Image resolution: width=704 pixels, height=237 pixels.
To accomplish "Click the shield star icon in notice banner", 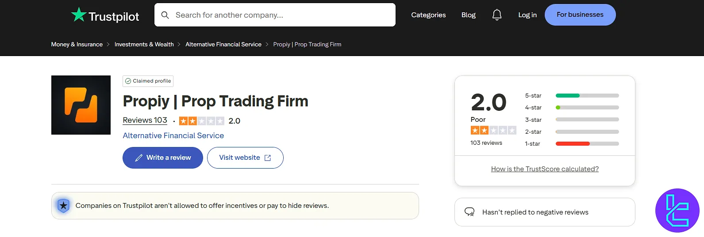I will coord(64,206).
